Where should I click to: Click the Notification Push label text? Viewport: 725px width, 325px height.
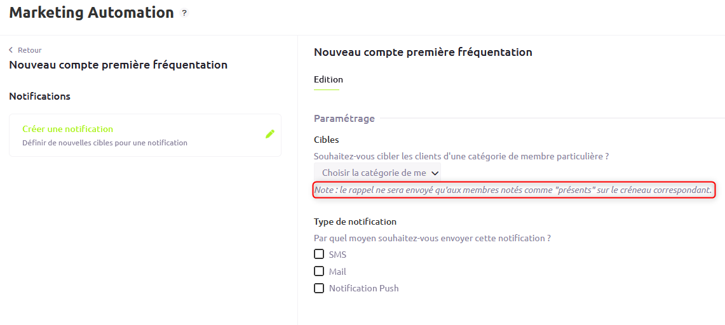pos(364,289)
